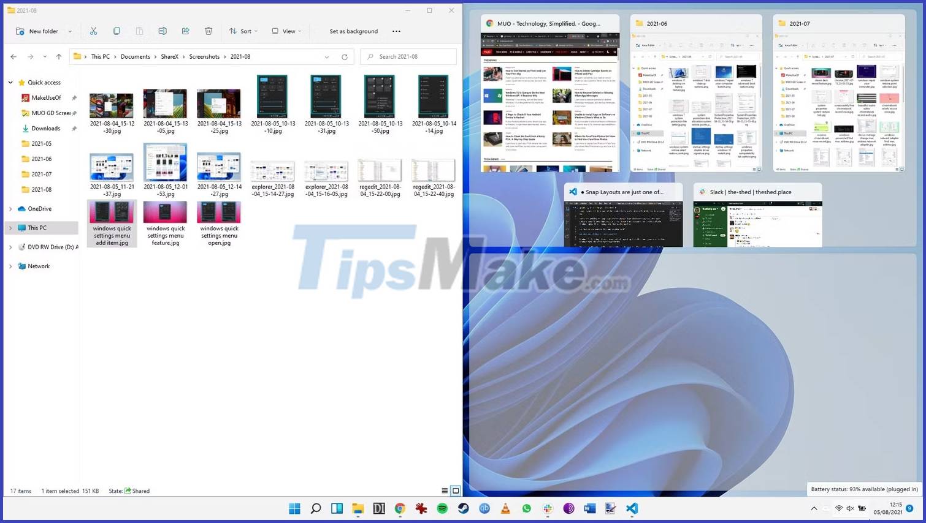Image resolution: width=926 pixels, height=523 pixels.
Task: Select MUO GD Screens in Quick access
Action: [x=47, y=113]
